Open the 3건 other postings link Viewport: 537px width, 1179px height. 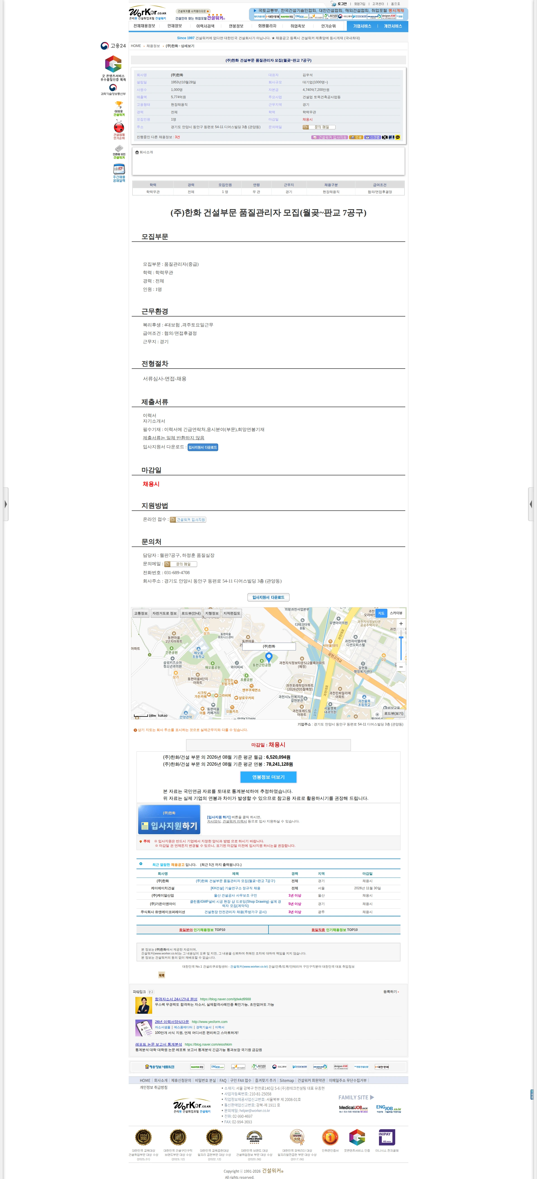177,137
